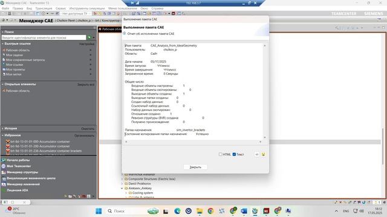Open the Файл menu

tap(5, 8)
